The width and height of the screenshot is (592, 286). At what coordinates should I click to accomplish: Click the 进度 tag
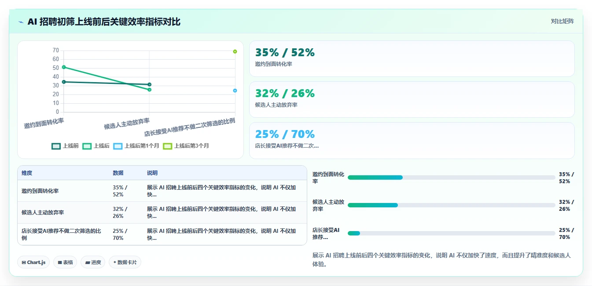(x=93, y=262)
